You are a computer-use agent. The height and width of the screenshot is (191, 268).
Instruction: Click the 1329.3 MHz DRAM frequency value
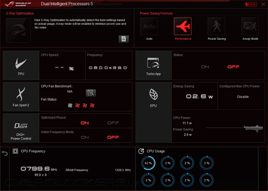tap(123, 170)
